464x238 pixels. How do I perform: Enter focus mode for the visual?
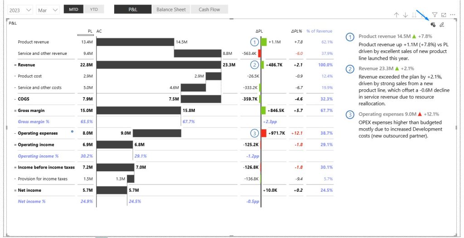tap(444, 15)
